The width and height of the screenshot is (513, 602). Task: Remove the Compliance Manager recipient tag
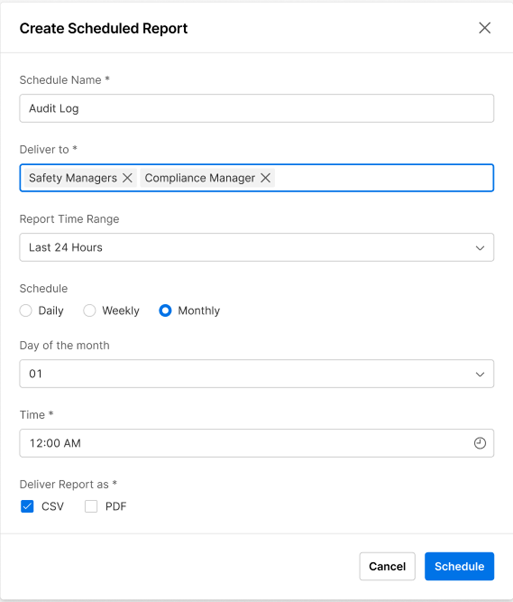tap(265, 178)
